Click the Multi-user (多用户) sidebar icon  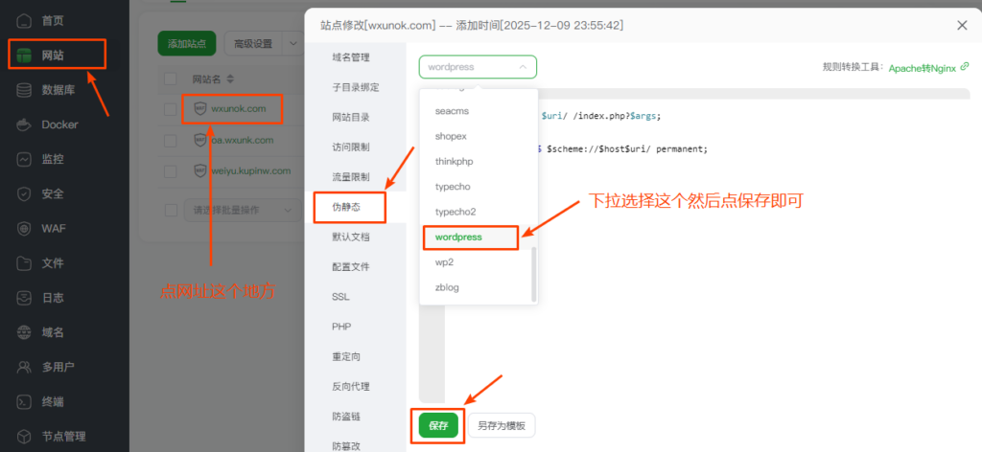click(24, 367)
